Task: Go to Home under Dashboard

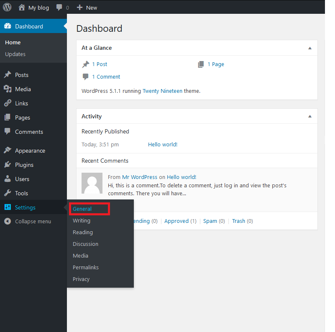Action: tap(13, 43)
